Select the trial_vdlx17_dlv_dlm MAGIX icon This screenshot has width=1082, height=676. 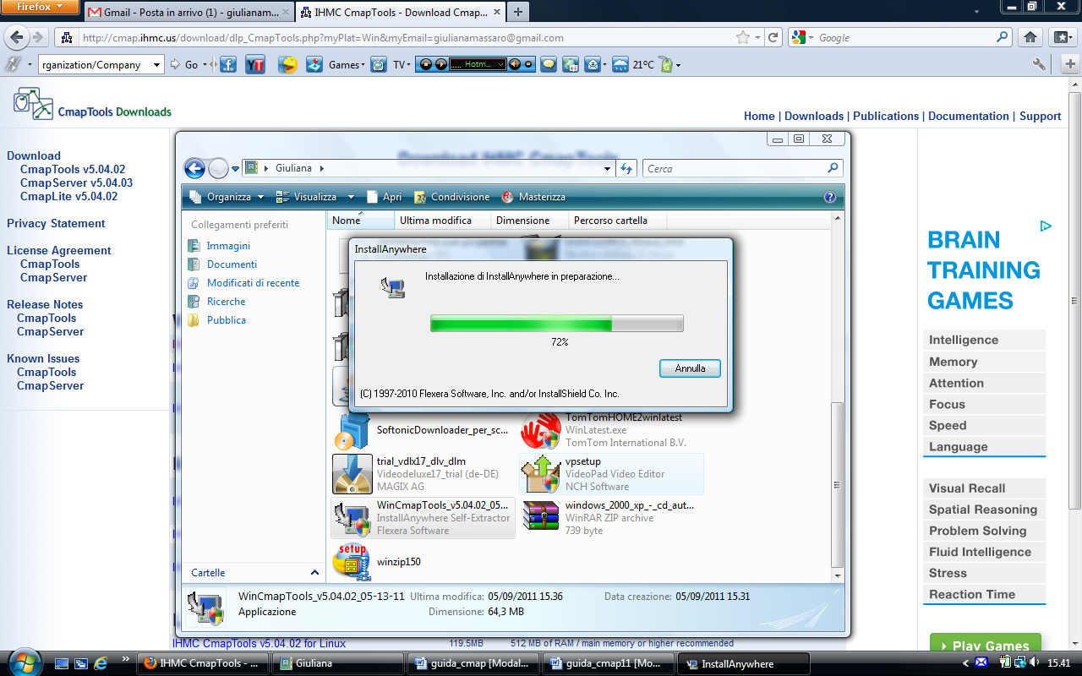point(352,474)
